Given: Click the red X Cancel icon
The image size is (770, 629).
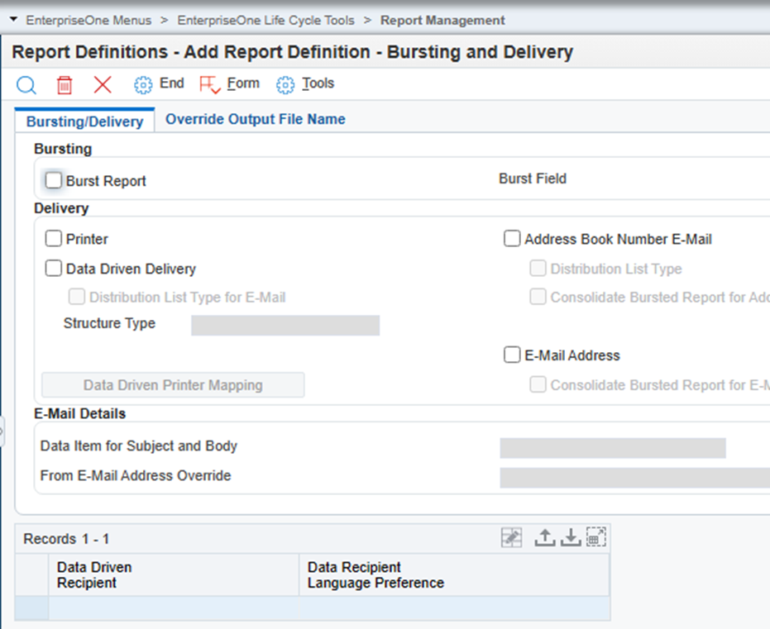Looking at the screenshot, I should coord(103,84).
